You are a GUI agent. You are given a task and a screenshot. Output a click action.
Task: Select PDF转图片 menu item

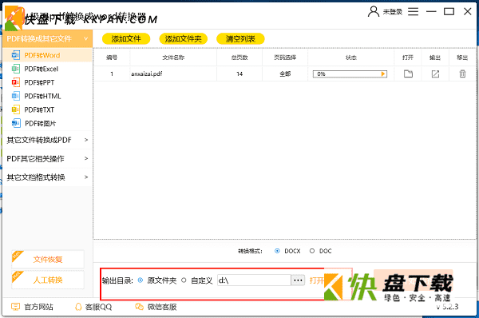tap(47, 123)
